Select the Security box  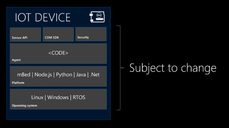point(91,34)
